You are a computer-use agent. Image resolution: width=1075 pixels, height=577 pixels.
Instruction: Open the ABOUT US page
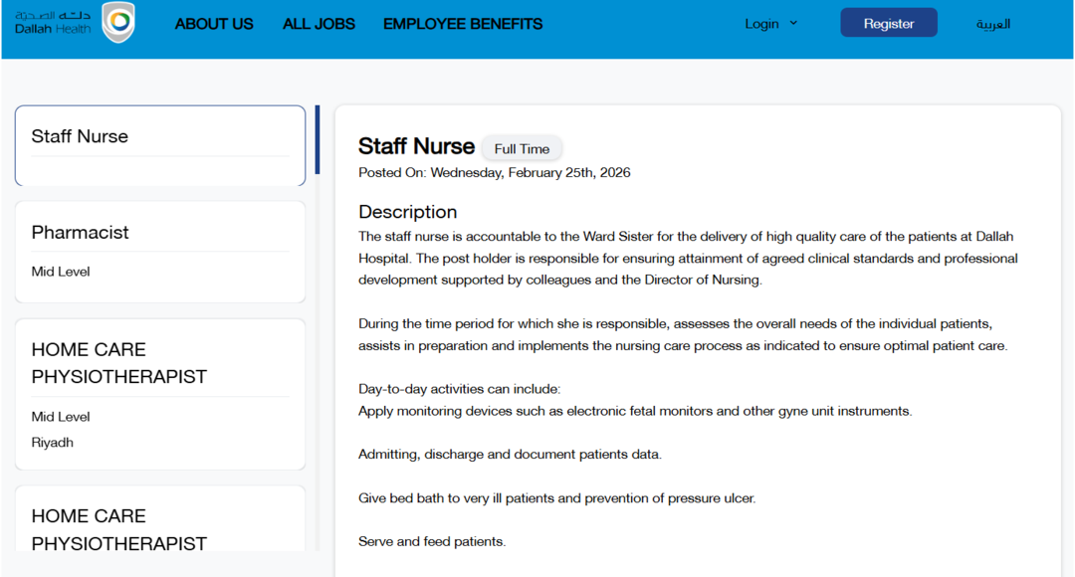pyautogui.click(x=214, y=24)
